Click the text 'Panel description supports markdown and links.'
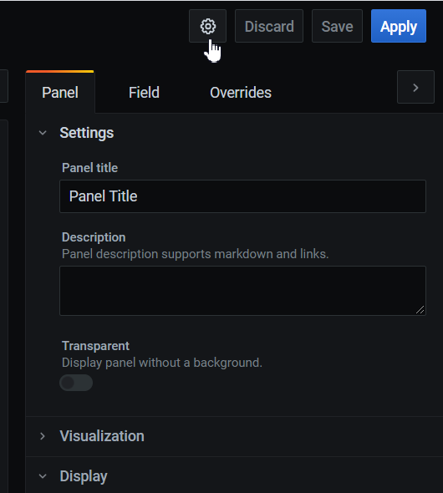 [x=196, y=254]
